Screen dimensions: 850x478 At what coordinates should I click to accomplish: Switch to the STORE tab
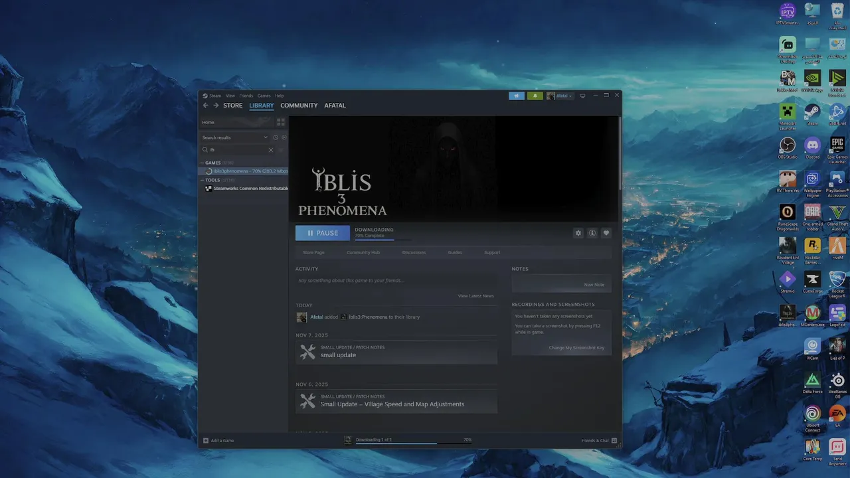click(x=233, y=106)
